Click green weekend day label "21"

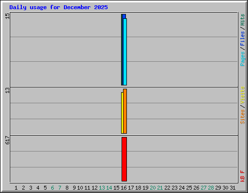pos(160,188)
